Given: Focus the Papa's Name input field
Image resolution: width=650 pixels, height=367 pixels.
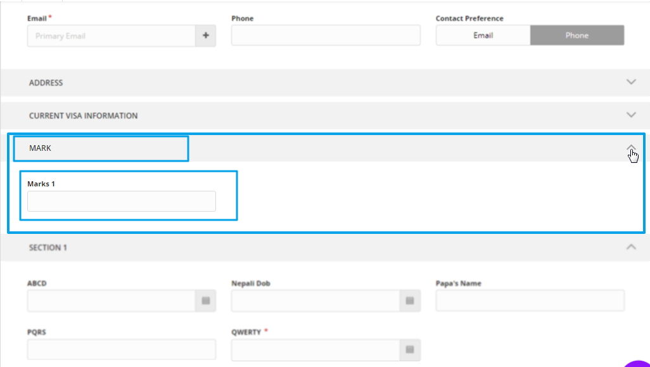Looking at the screenshot, I should [530, 300].
